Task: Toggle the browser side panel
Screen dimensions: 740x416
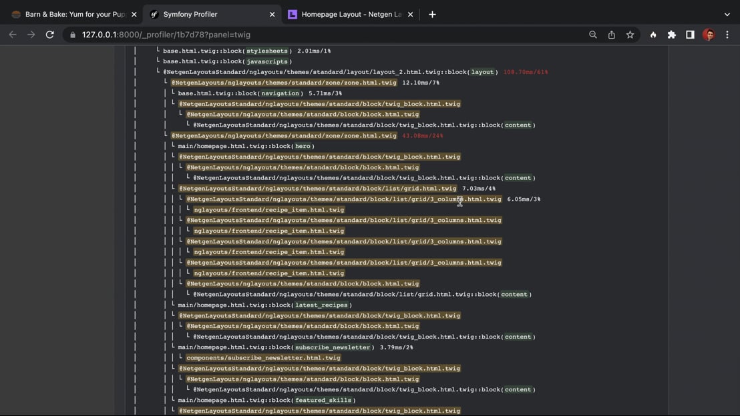Action: (x=690, y=35)
